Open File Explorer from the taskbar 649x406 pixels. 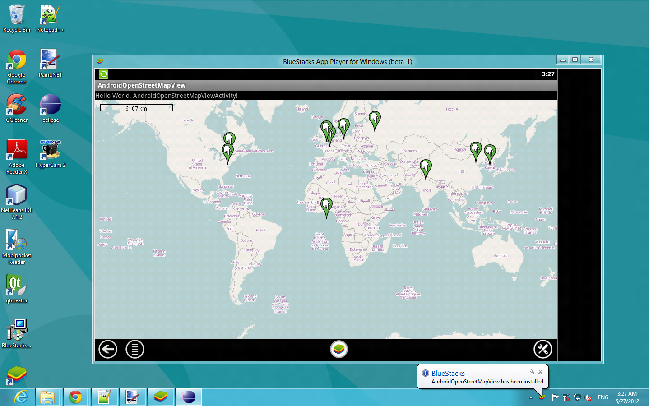[47, 397]
